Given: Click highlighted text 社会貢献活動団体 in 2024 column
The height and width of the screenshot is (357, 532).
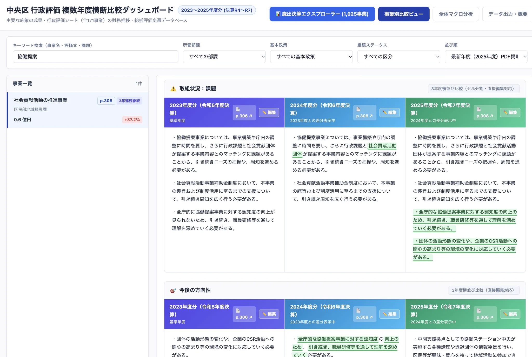Looking at the screenshot, I should click(382, 146).
